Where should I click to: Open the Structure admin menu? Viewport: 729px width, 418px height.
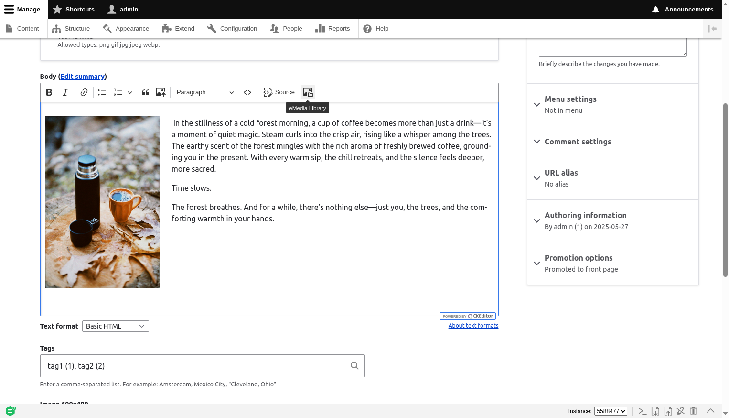pyautogui.click(x=71, y=29)
